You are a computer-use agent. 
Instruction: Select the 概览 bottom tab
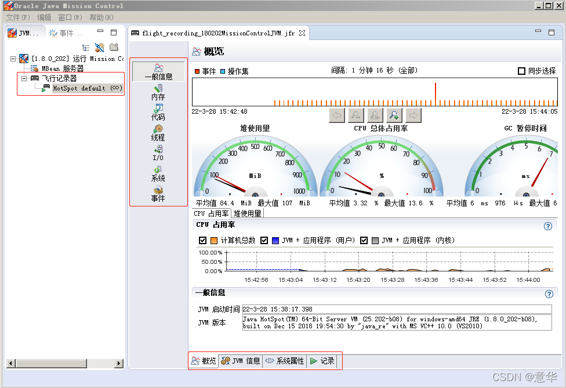point(204,361)
